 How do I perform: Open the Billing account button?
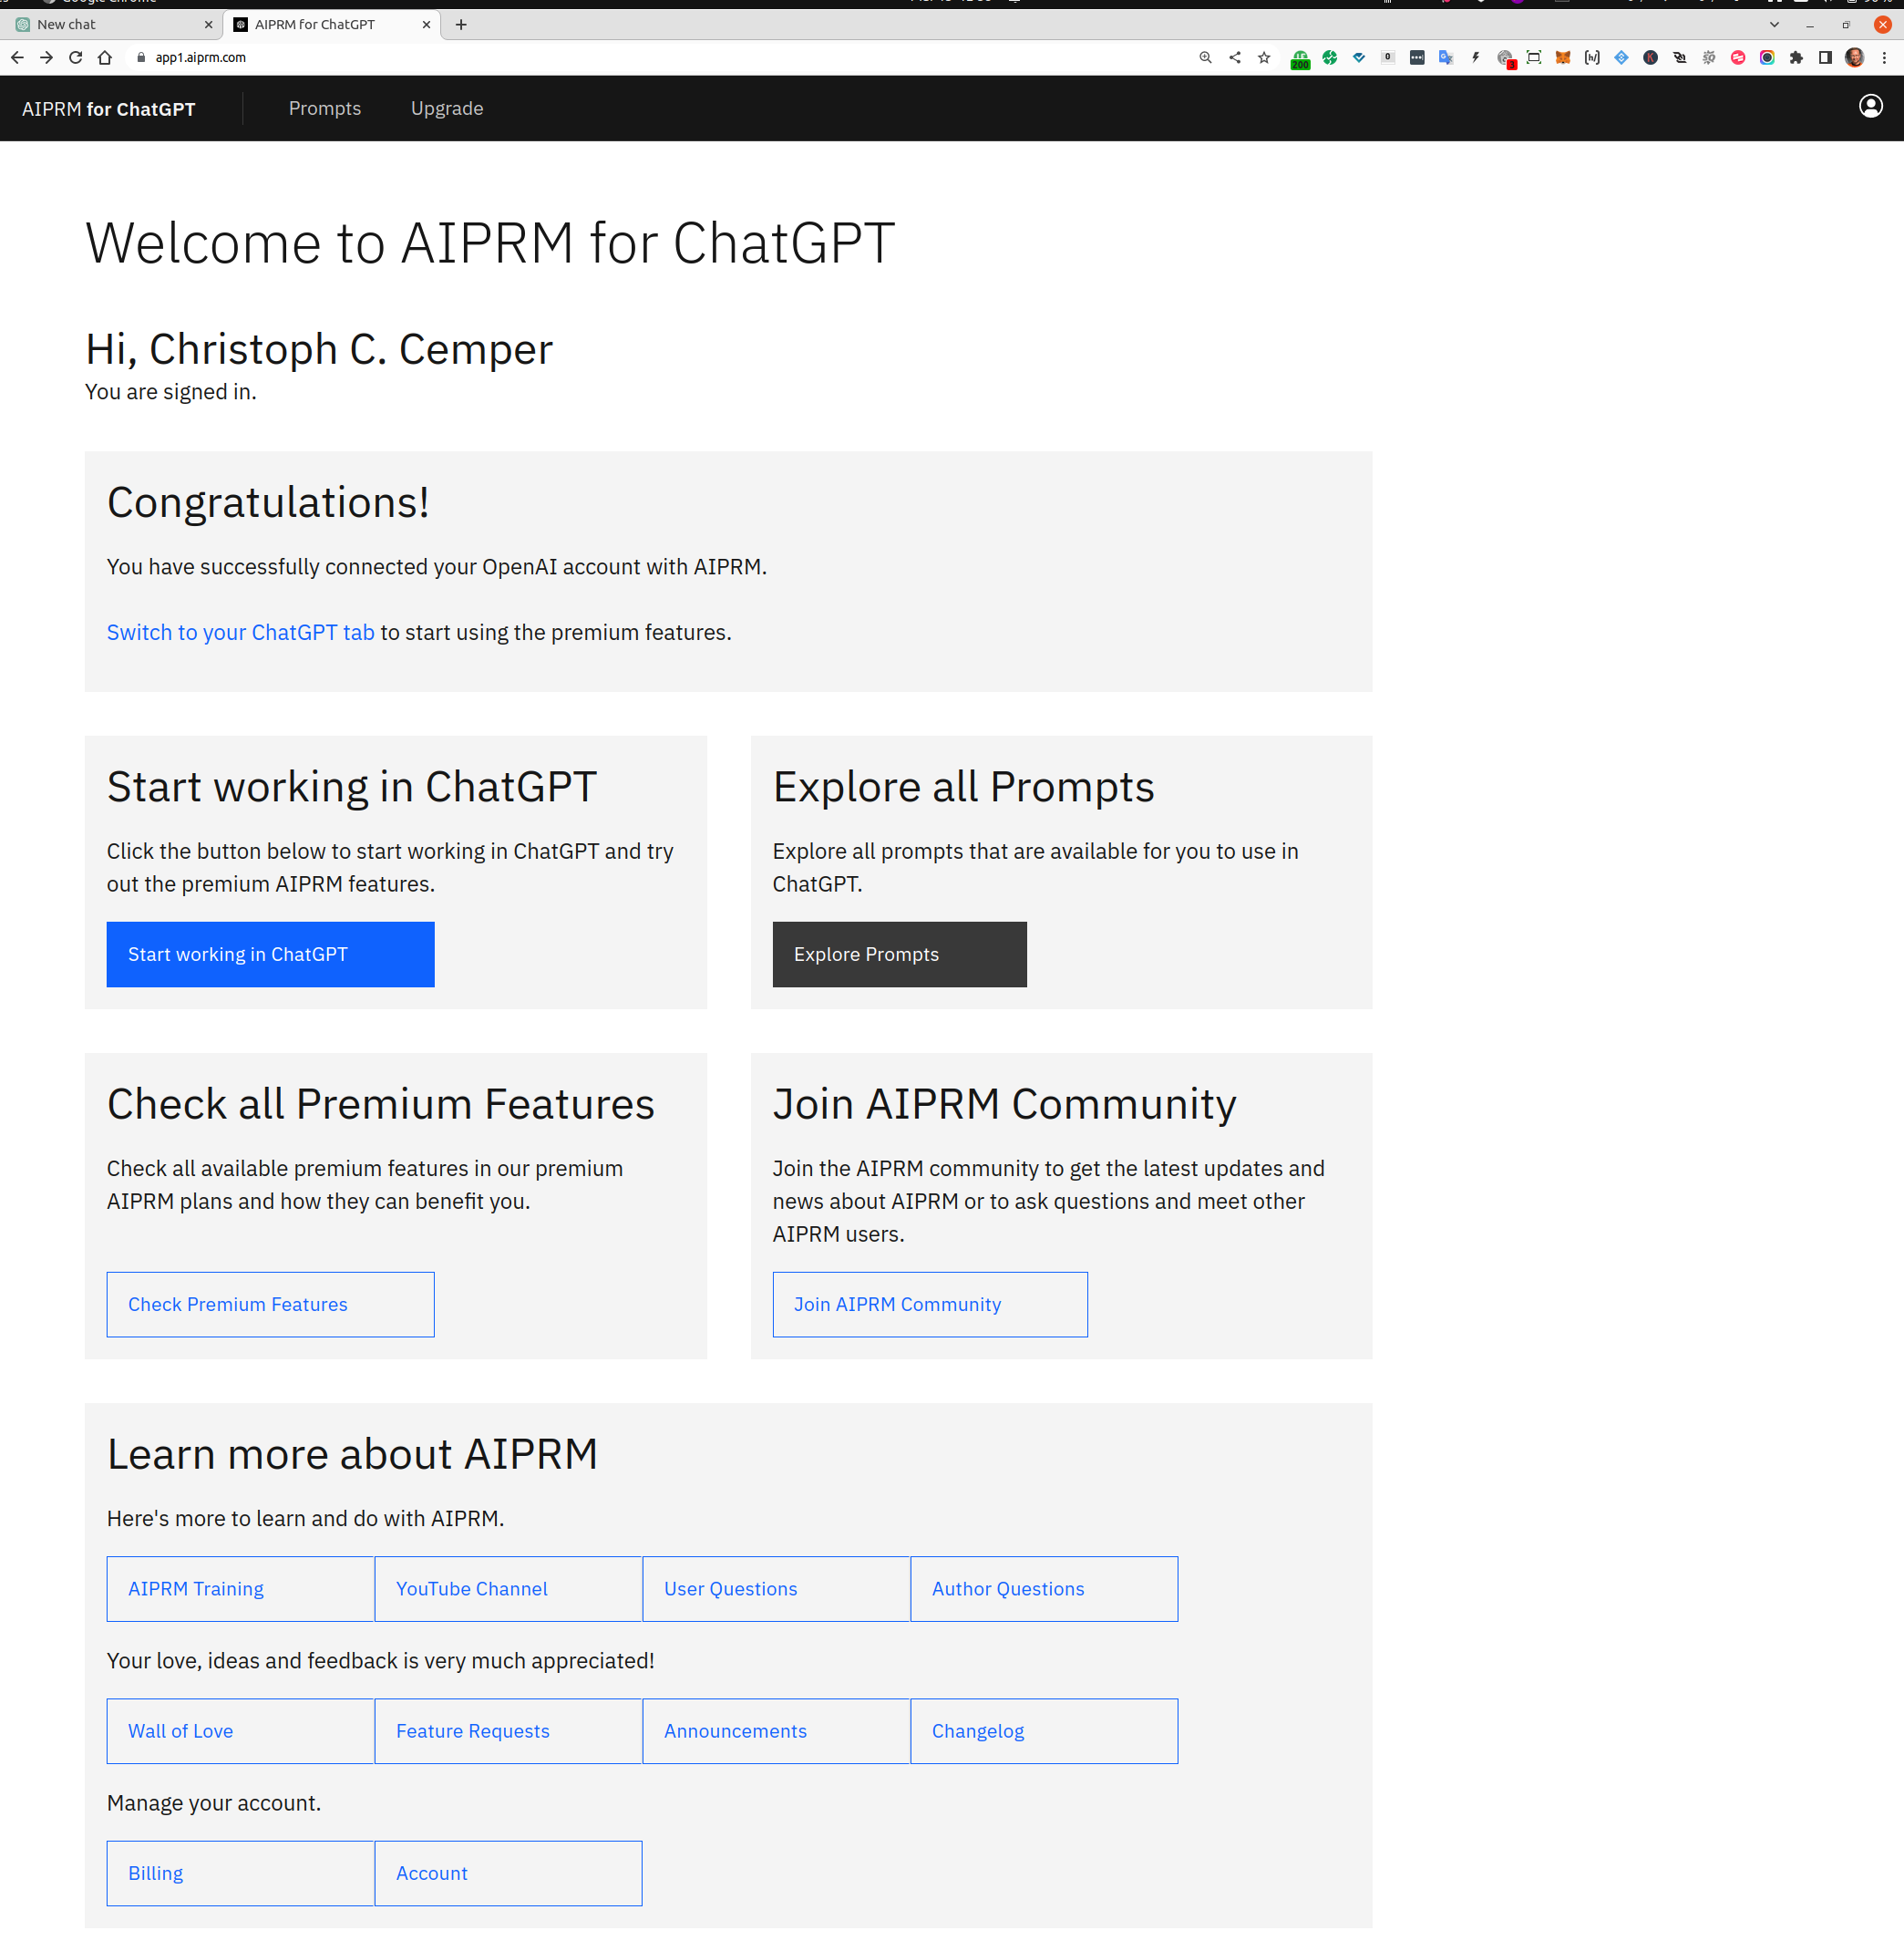tap(240, 1873)
